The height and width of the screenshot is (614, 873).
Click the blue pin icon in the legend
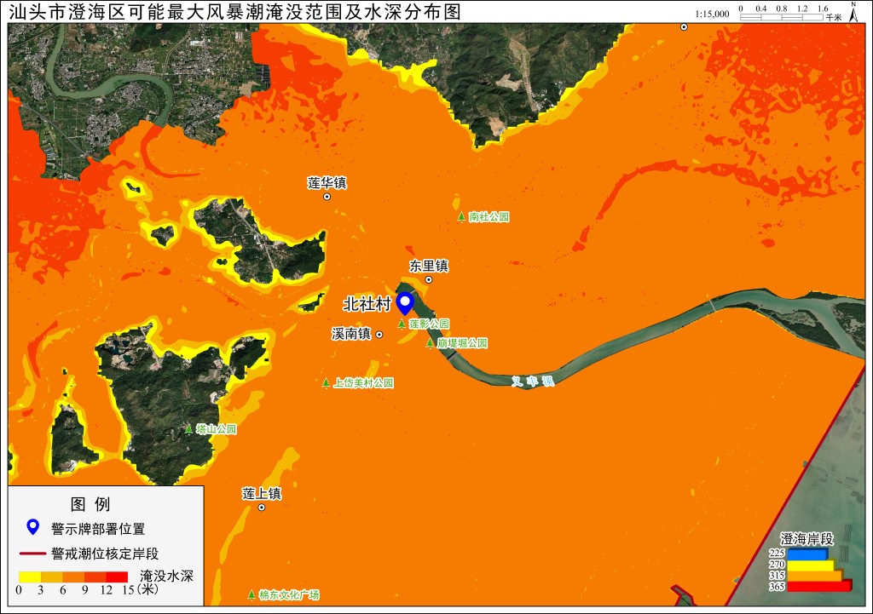pos(33,527)
